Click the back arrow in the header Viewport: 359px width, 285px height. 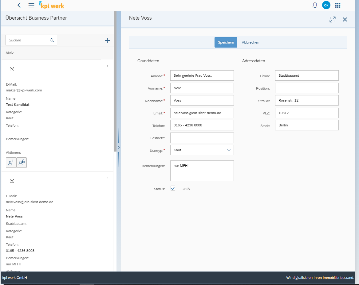(19, 5)
